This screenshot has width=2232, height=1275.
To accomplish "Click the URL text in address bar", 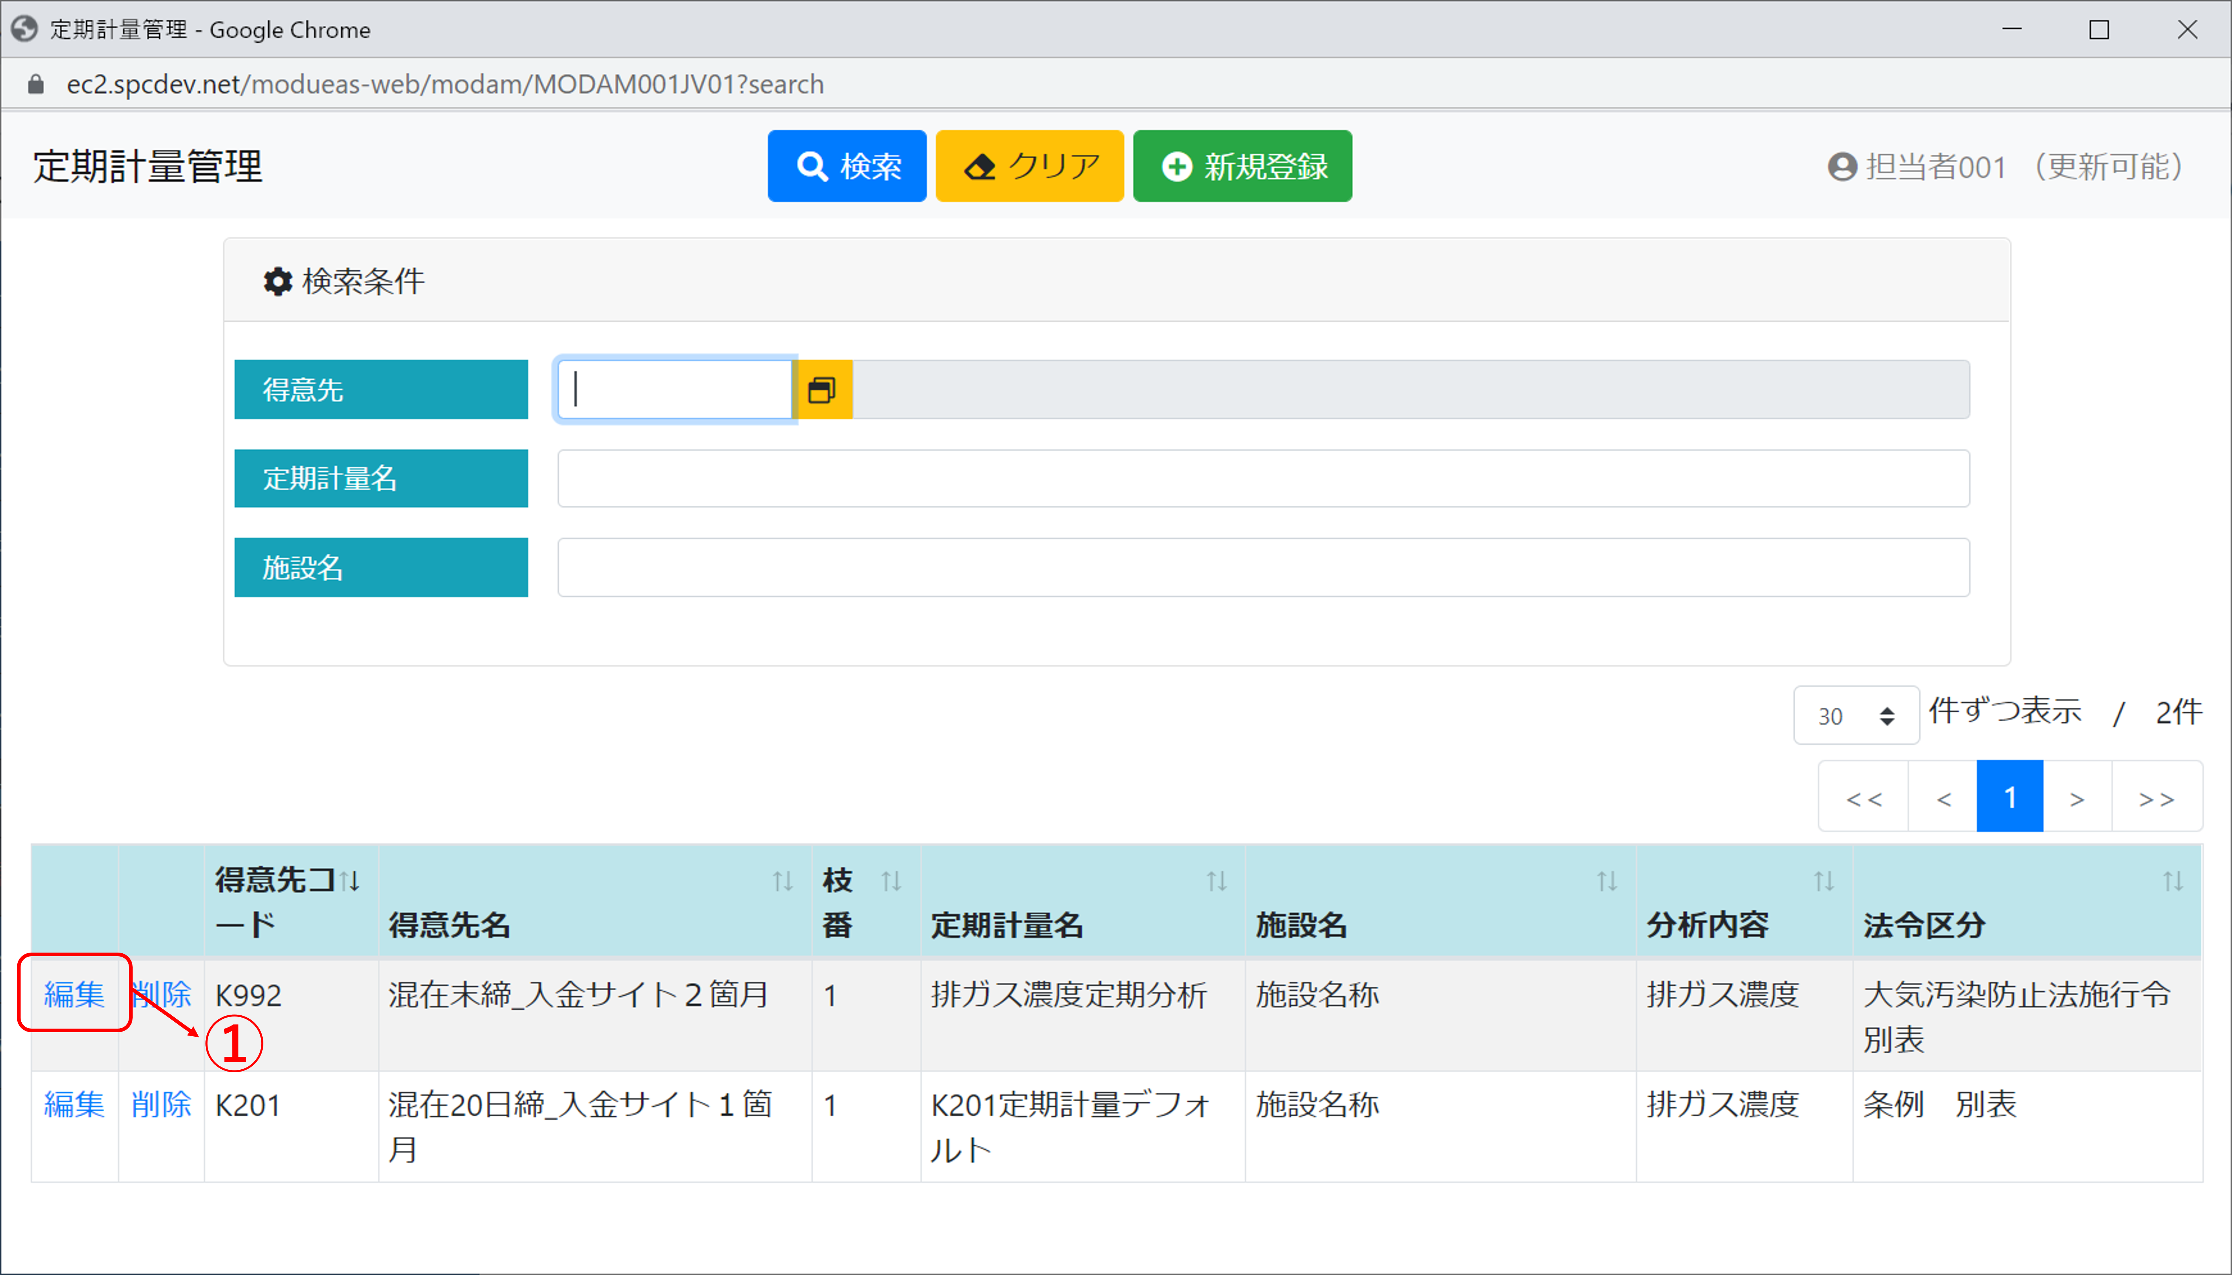I will pos(445,84).
